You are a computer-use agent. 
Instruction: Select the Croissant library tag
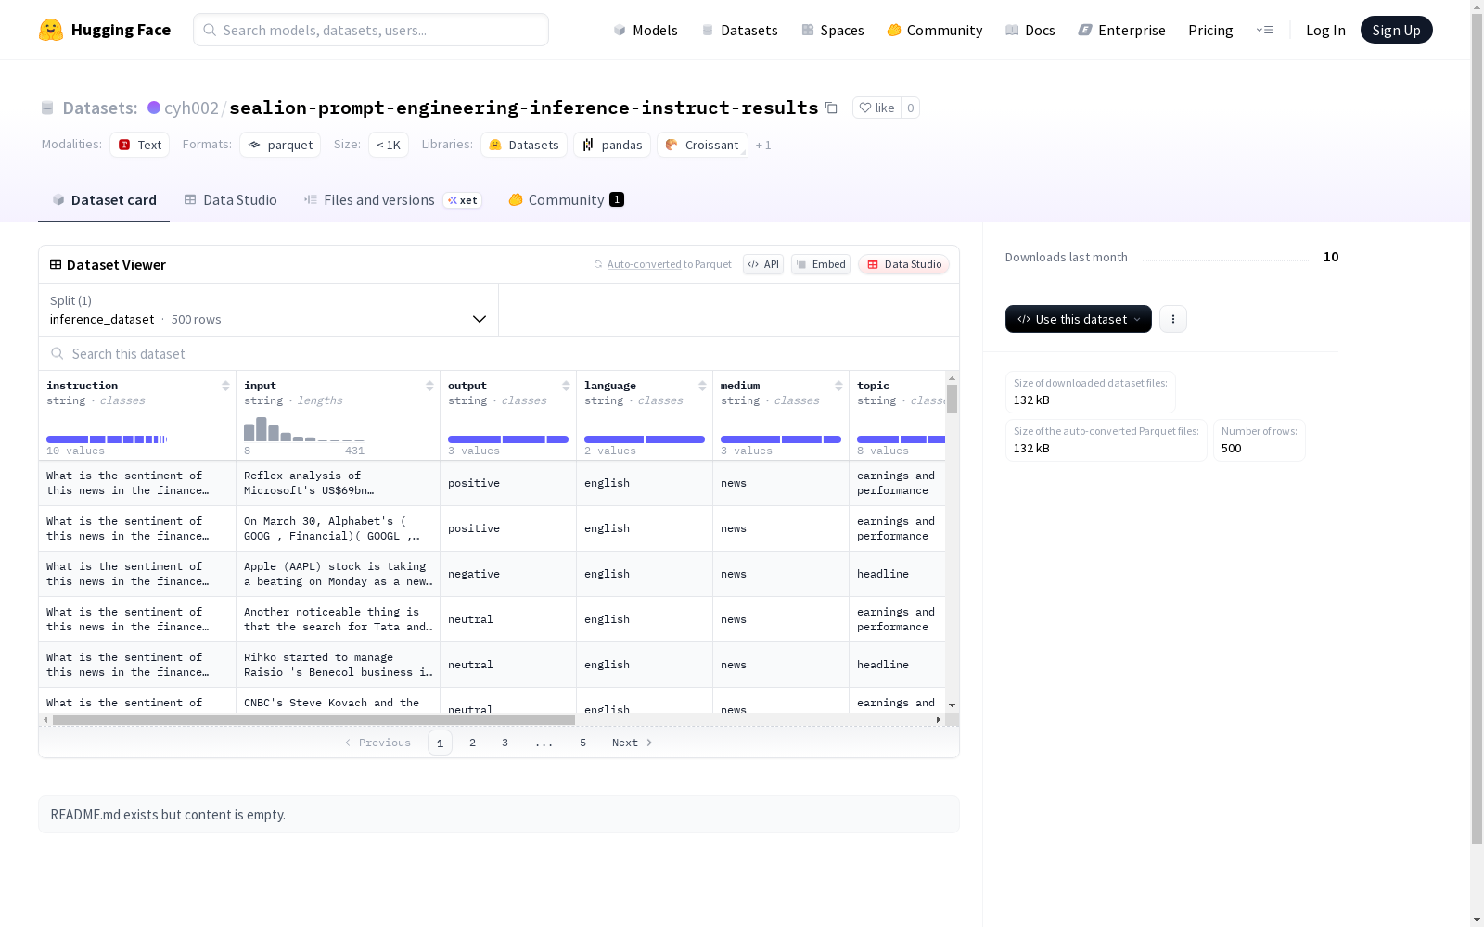(x=702, y=145)
